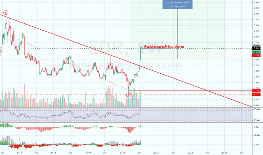Select the red 1.30 price label
Image resolution: width=263 pixels, height=155 pixels.
256,90
